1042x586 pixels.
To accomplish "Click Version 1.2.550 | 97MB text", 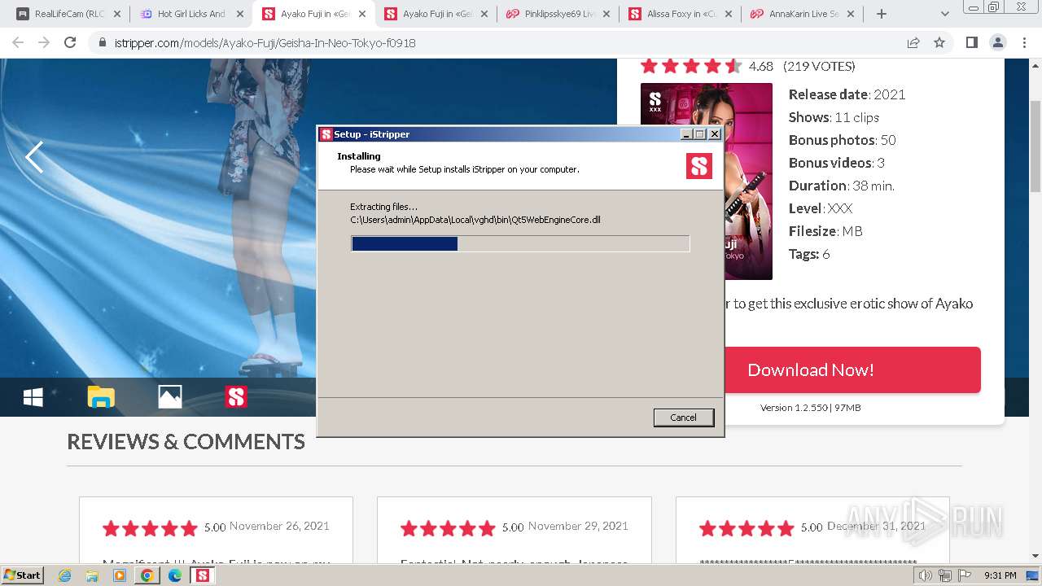I will (810, 408).
